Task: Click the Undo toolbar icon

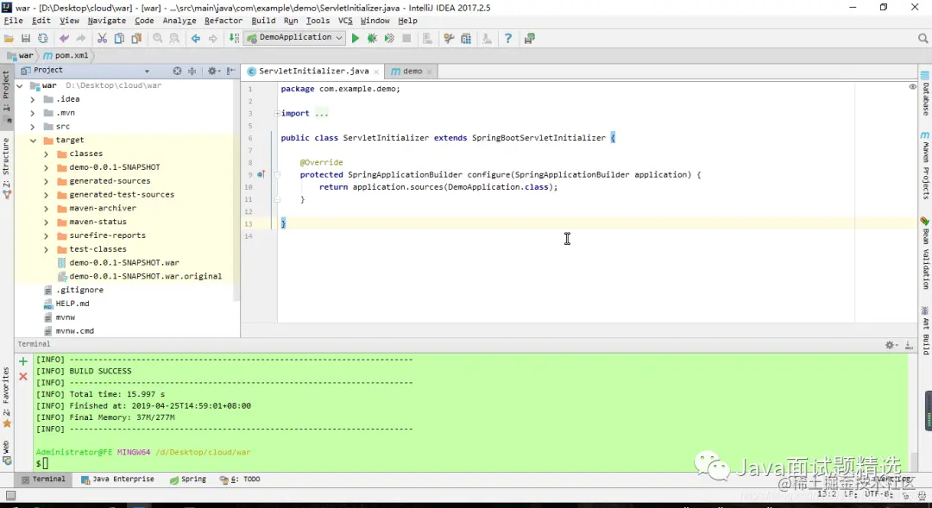Action: pyautogui.click(x=64, y=39)
